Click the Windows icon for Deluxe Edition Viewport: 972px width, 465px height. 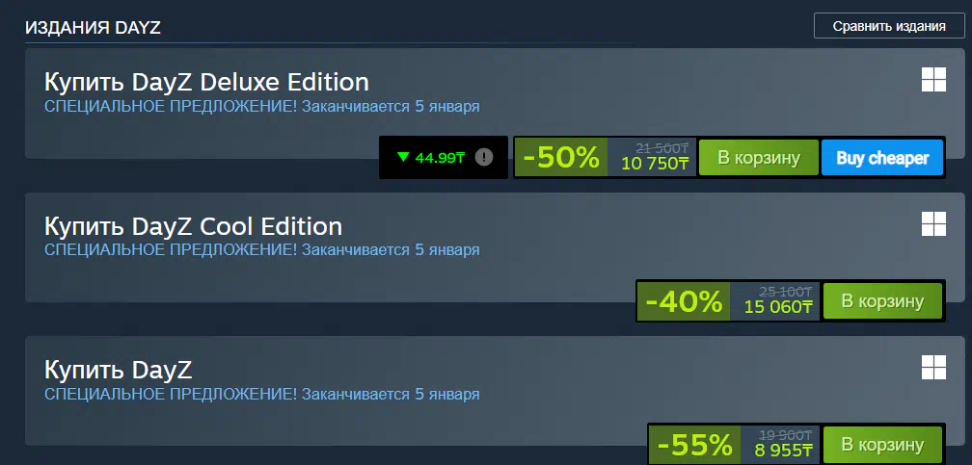(933, 80)
